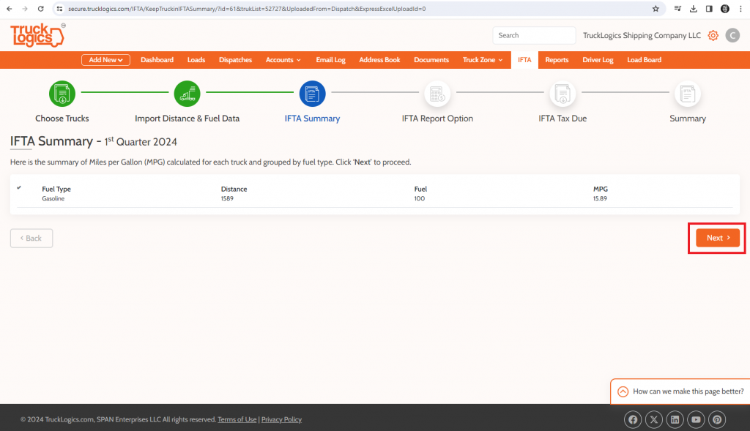View site information icon in address bar
This screenshot has height=431, width=750.
pyautogui.click(x=59, y=9)
